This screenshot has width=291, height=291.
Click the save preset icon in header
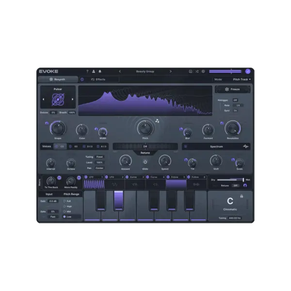click(191, 71)
